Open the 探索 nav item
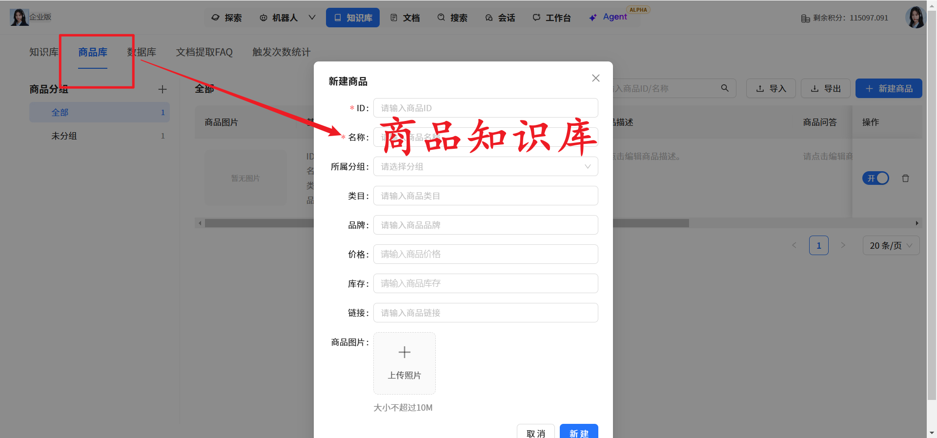The image size is (937, 438). click(226, 18)
